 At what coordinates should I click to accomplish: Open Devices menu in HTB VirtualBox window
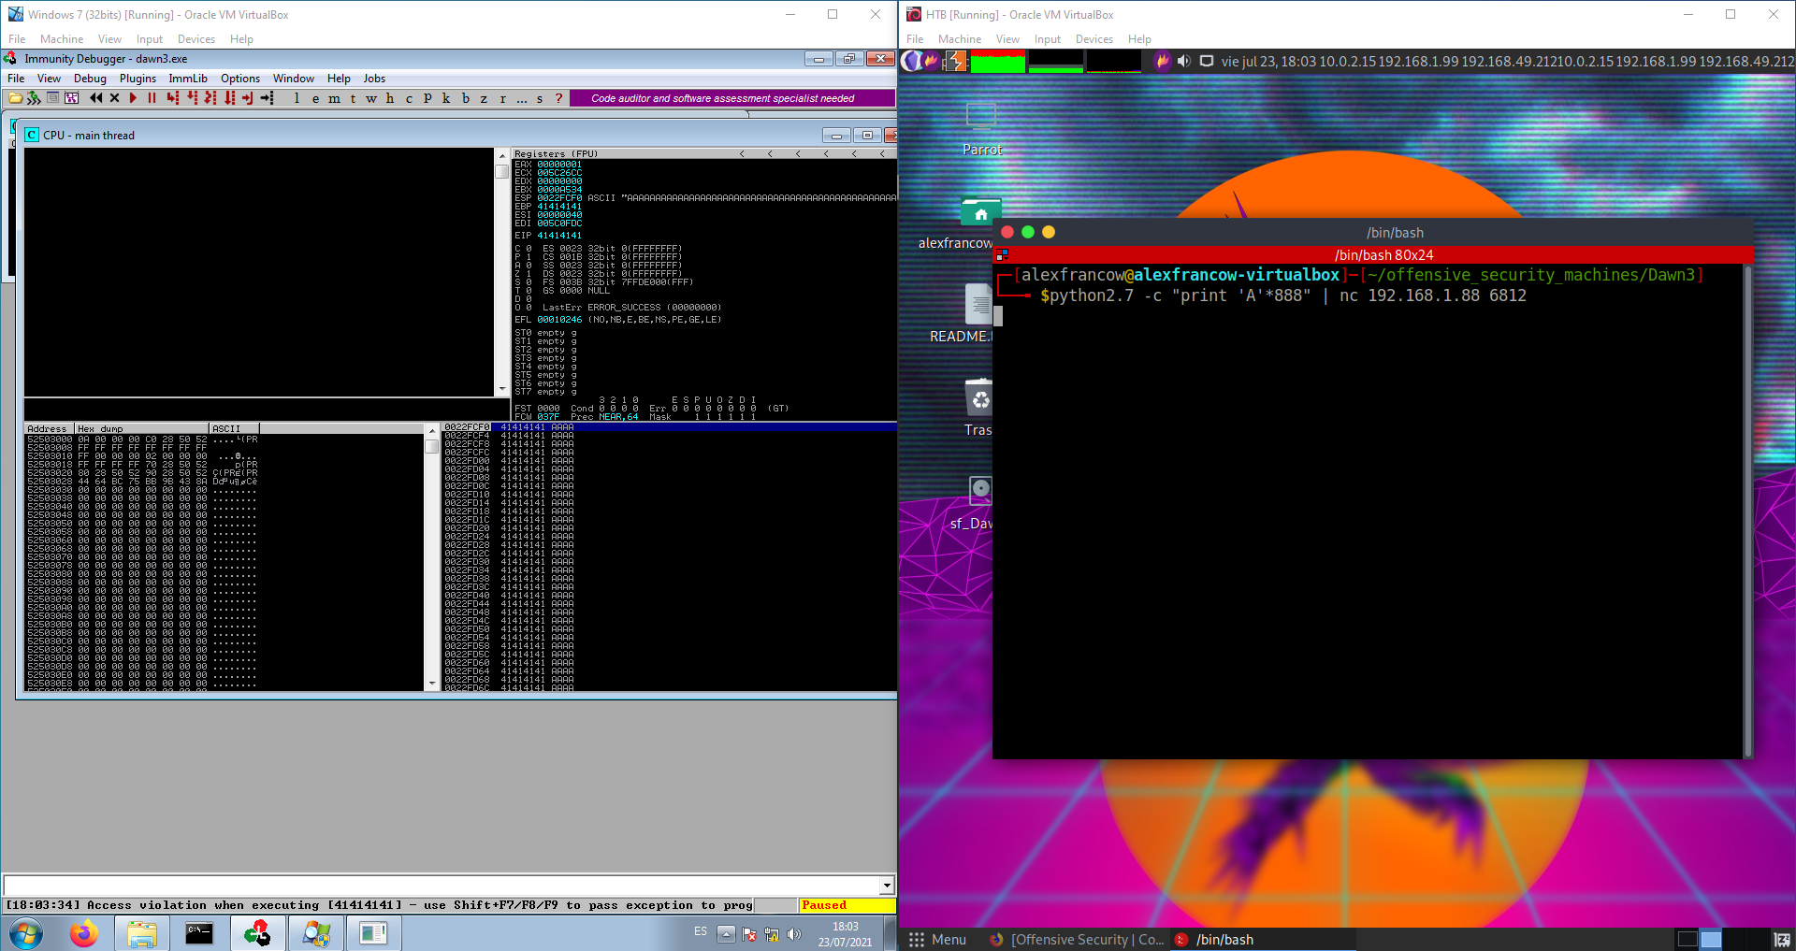pyautogui.click(x=1094, y=39)
